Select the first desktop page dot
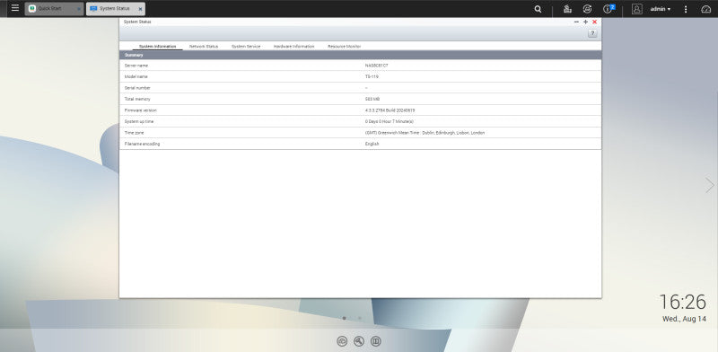Image resolution: width=718 pixels, height=352 pixels. click(x=344, y=318)
